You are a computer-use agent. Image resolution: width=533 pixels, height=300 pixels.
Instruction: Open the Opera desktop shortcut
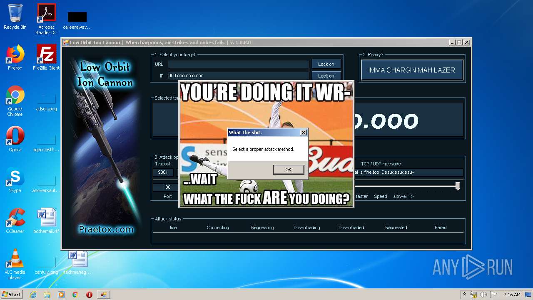[x=15, y=139]
